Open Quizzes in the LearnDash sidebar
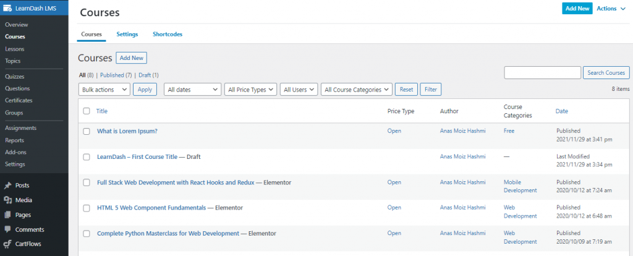633x256 pixels. click(14, 76)
